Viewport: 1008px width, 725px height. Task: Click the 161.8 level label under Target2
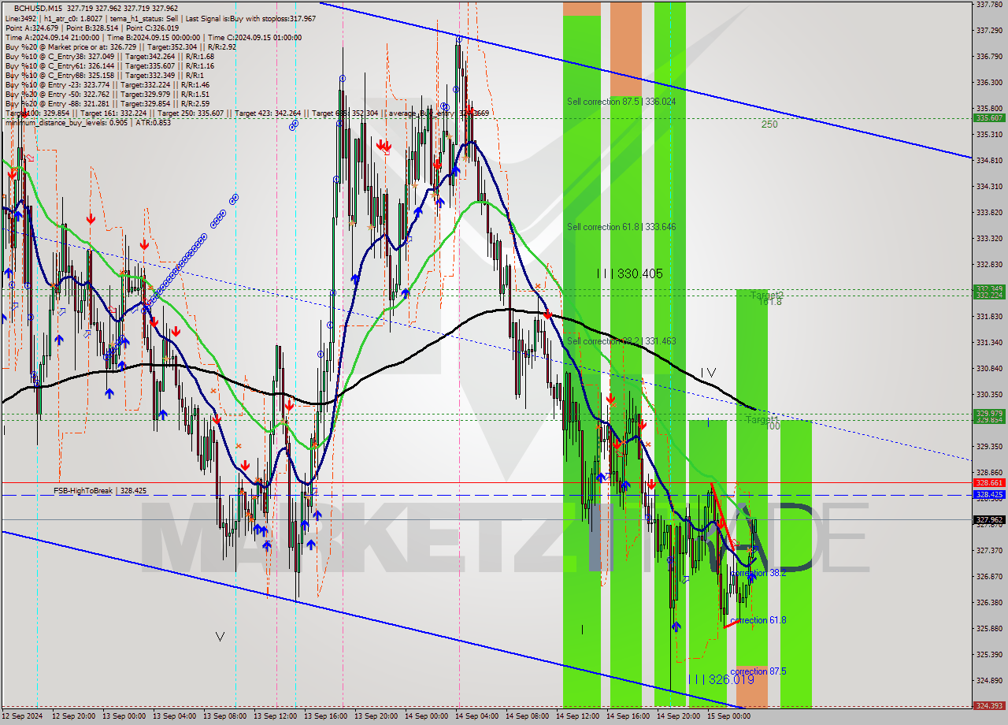coord(770,303)
